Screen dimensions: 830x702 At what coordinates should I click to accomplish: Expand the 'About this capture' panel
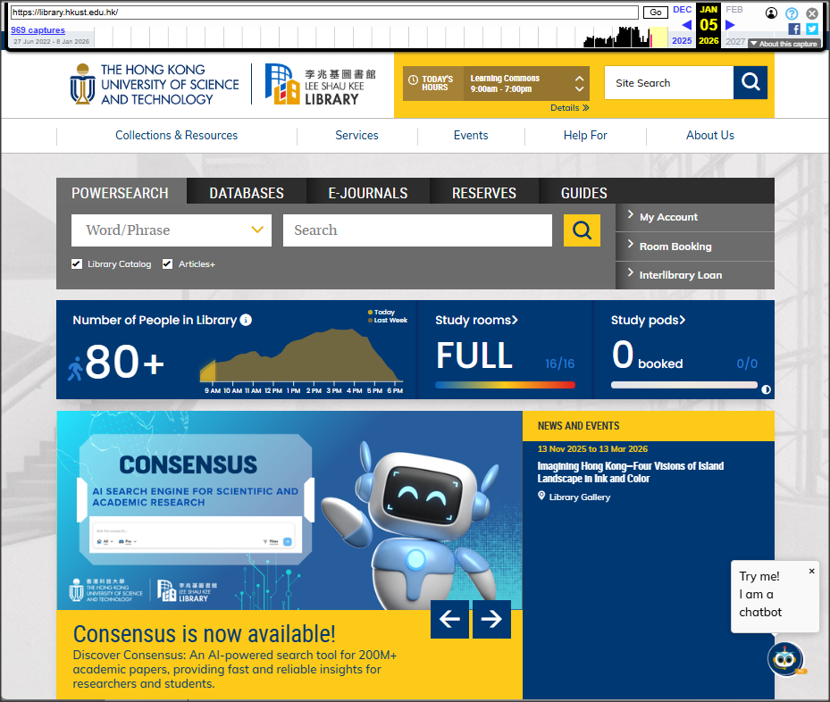pyautogui.click(x=783, y=44)
